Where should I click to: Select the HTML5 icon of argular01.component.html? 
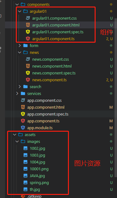28,25
